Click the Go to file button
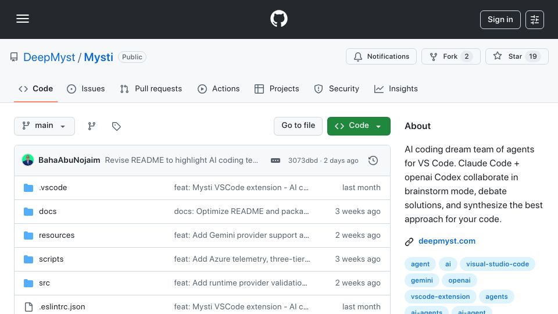The width and height of the screenshot is (558, 314). [x=298, y=126]
